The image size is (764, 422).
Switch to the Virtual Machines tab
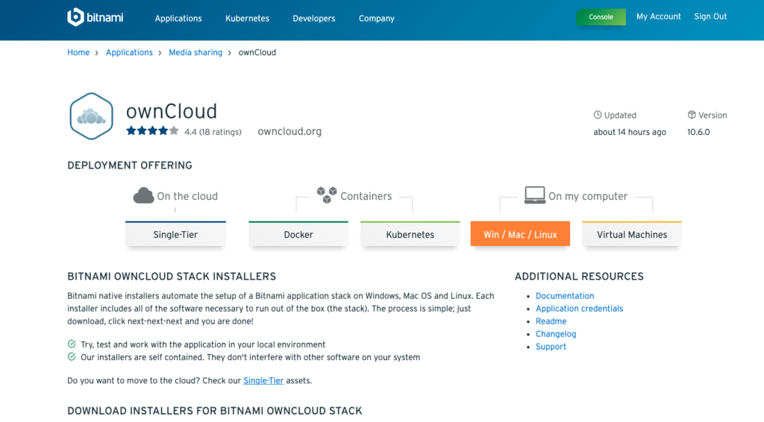coord(632,234)
